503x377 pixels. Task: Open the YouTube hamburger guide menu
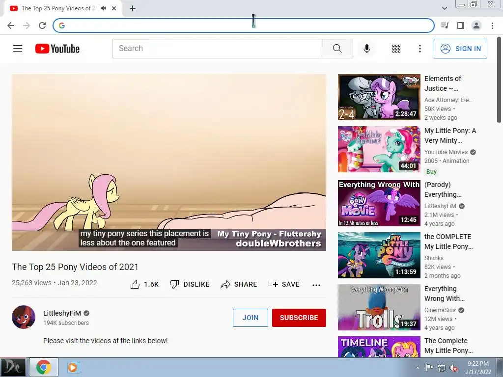18,49
